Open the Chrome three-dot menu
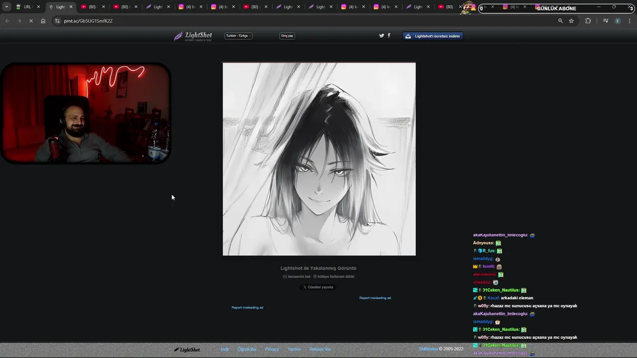Viewport: 637px width, 358px height. (630, 21)
